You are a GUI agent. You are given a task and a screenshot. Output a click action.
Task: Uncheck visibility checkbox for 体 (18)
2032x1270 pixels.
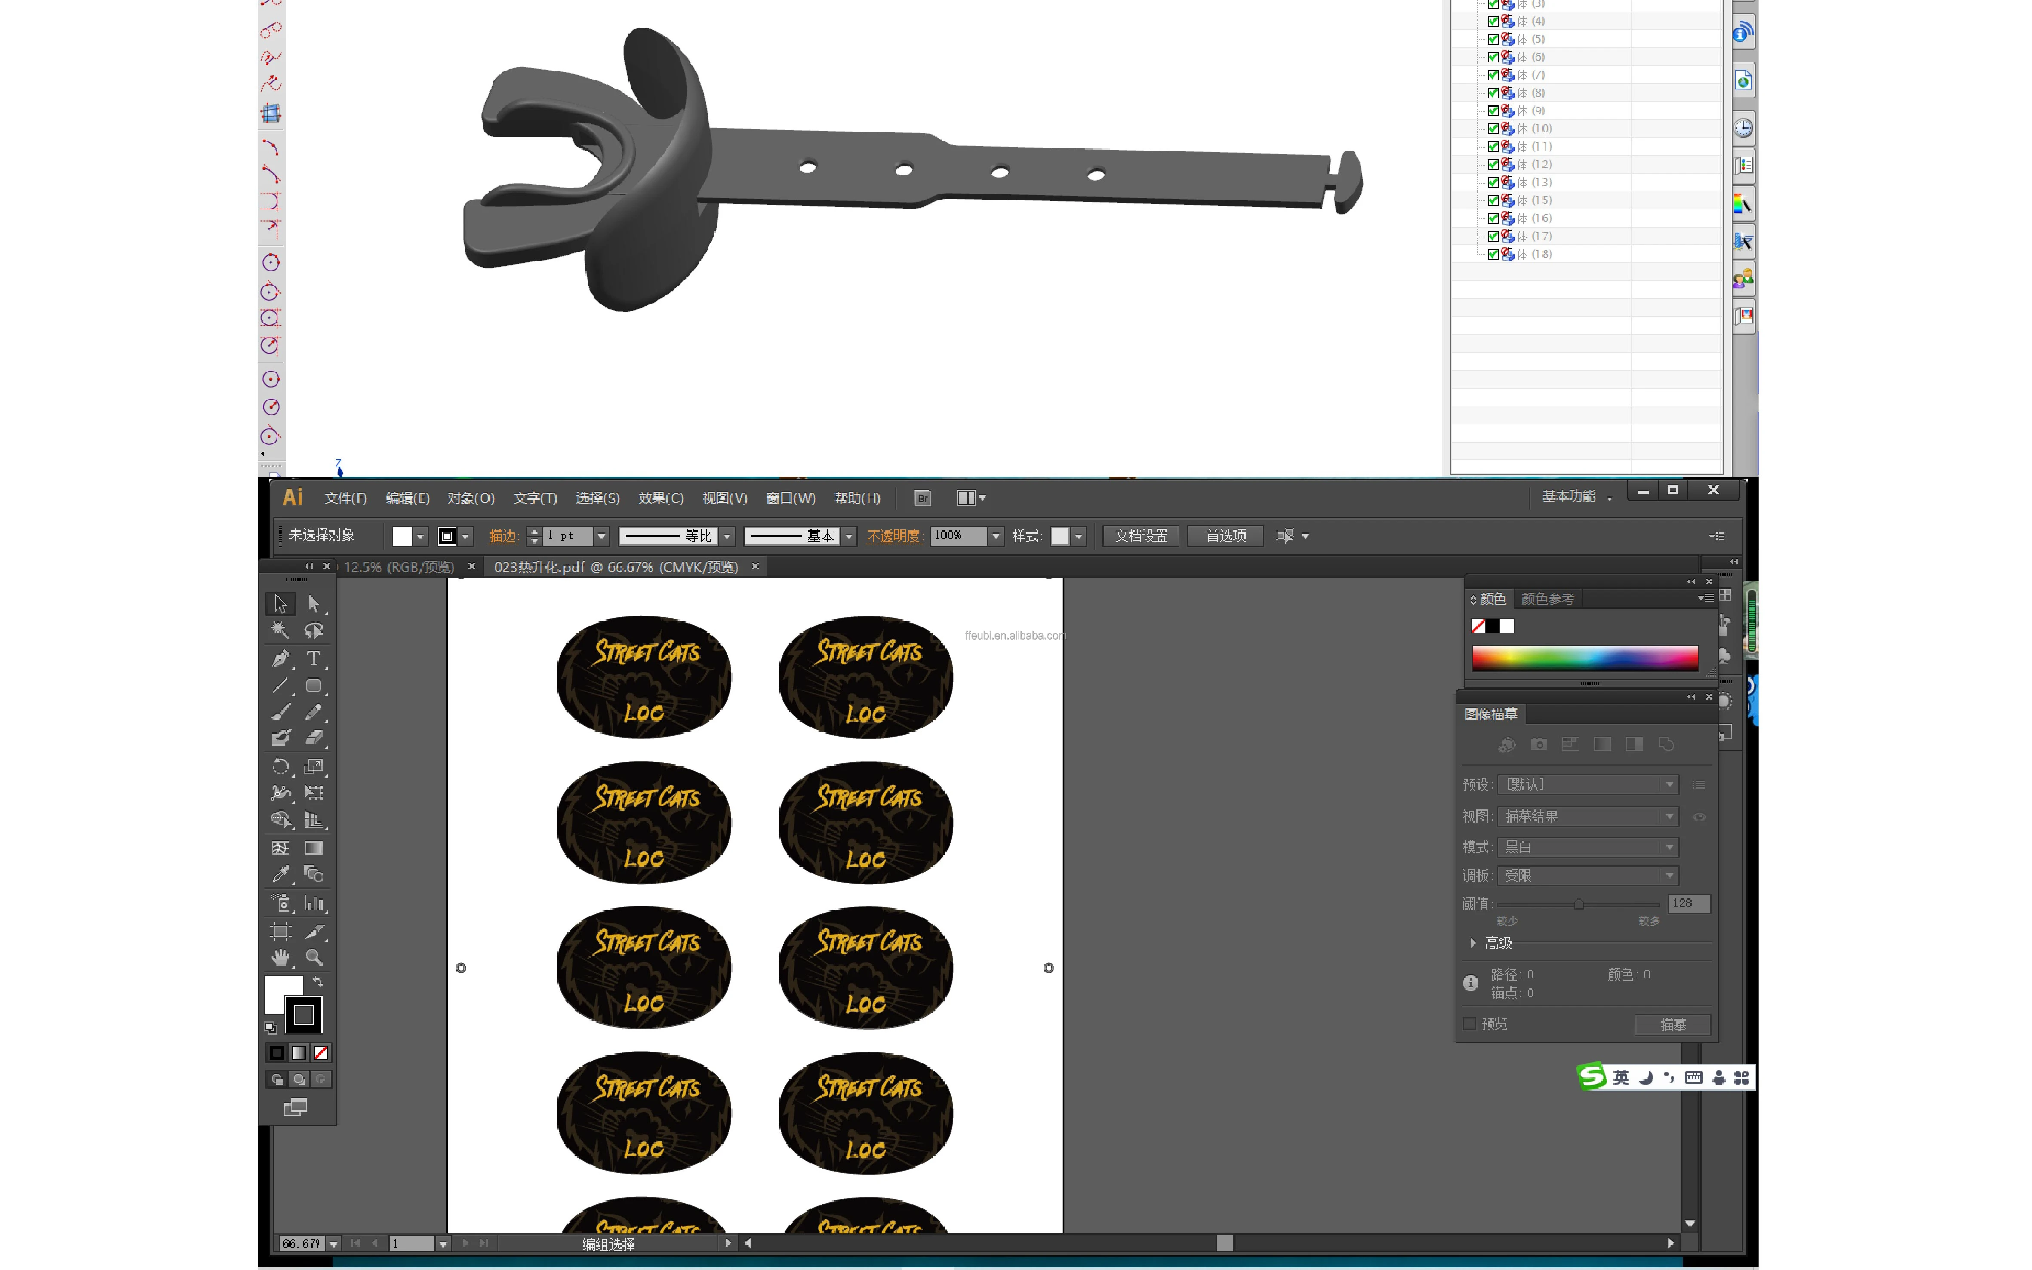pyautogui.click(x=1493, y=254)
